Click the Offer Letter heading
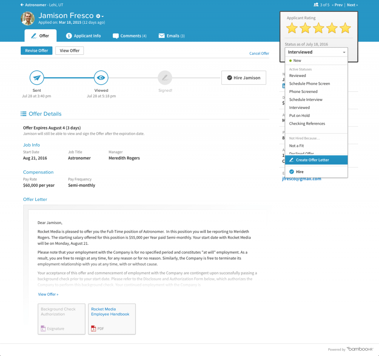 (35, 199)
